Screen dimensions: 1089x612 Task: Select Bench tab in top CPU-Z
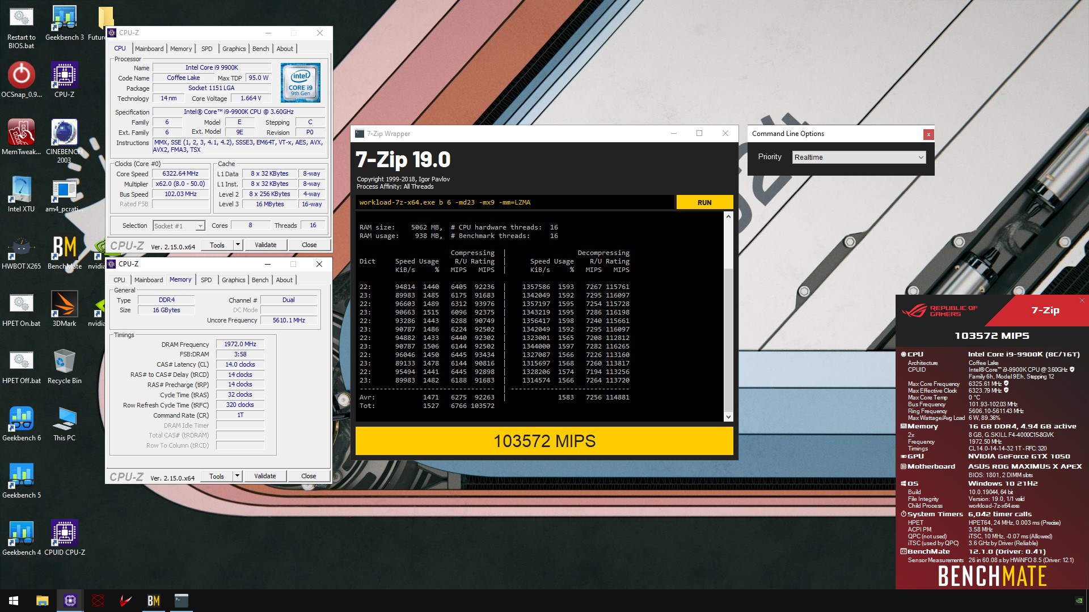tap(261, 49)
